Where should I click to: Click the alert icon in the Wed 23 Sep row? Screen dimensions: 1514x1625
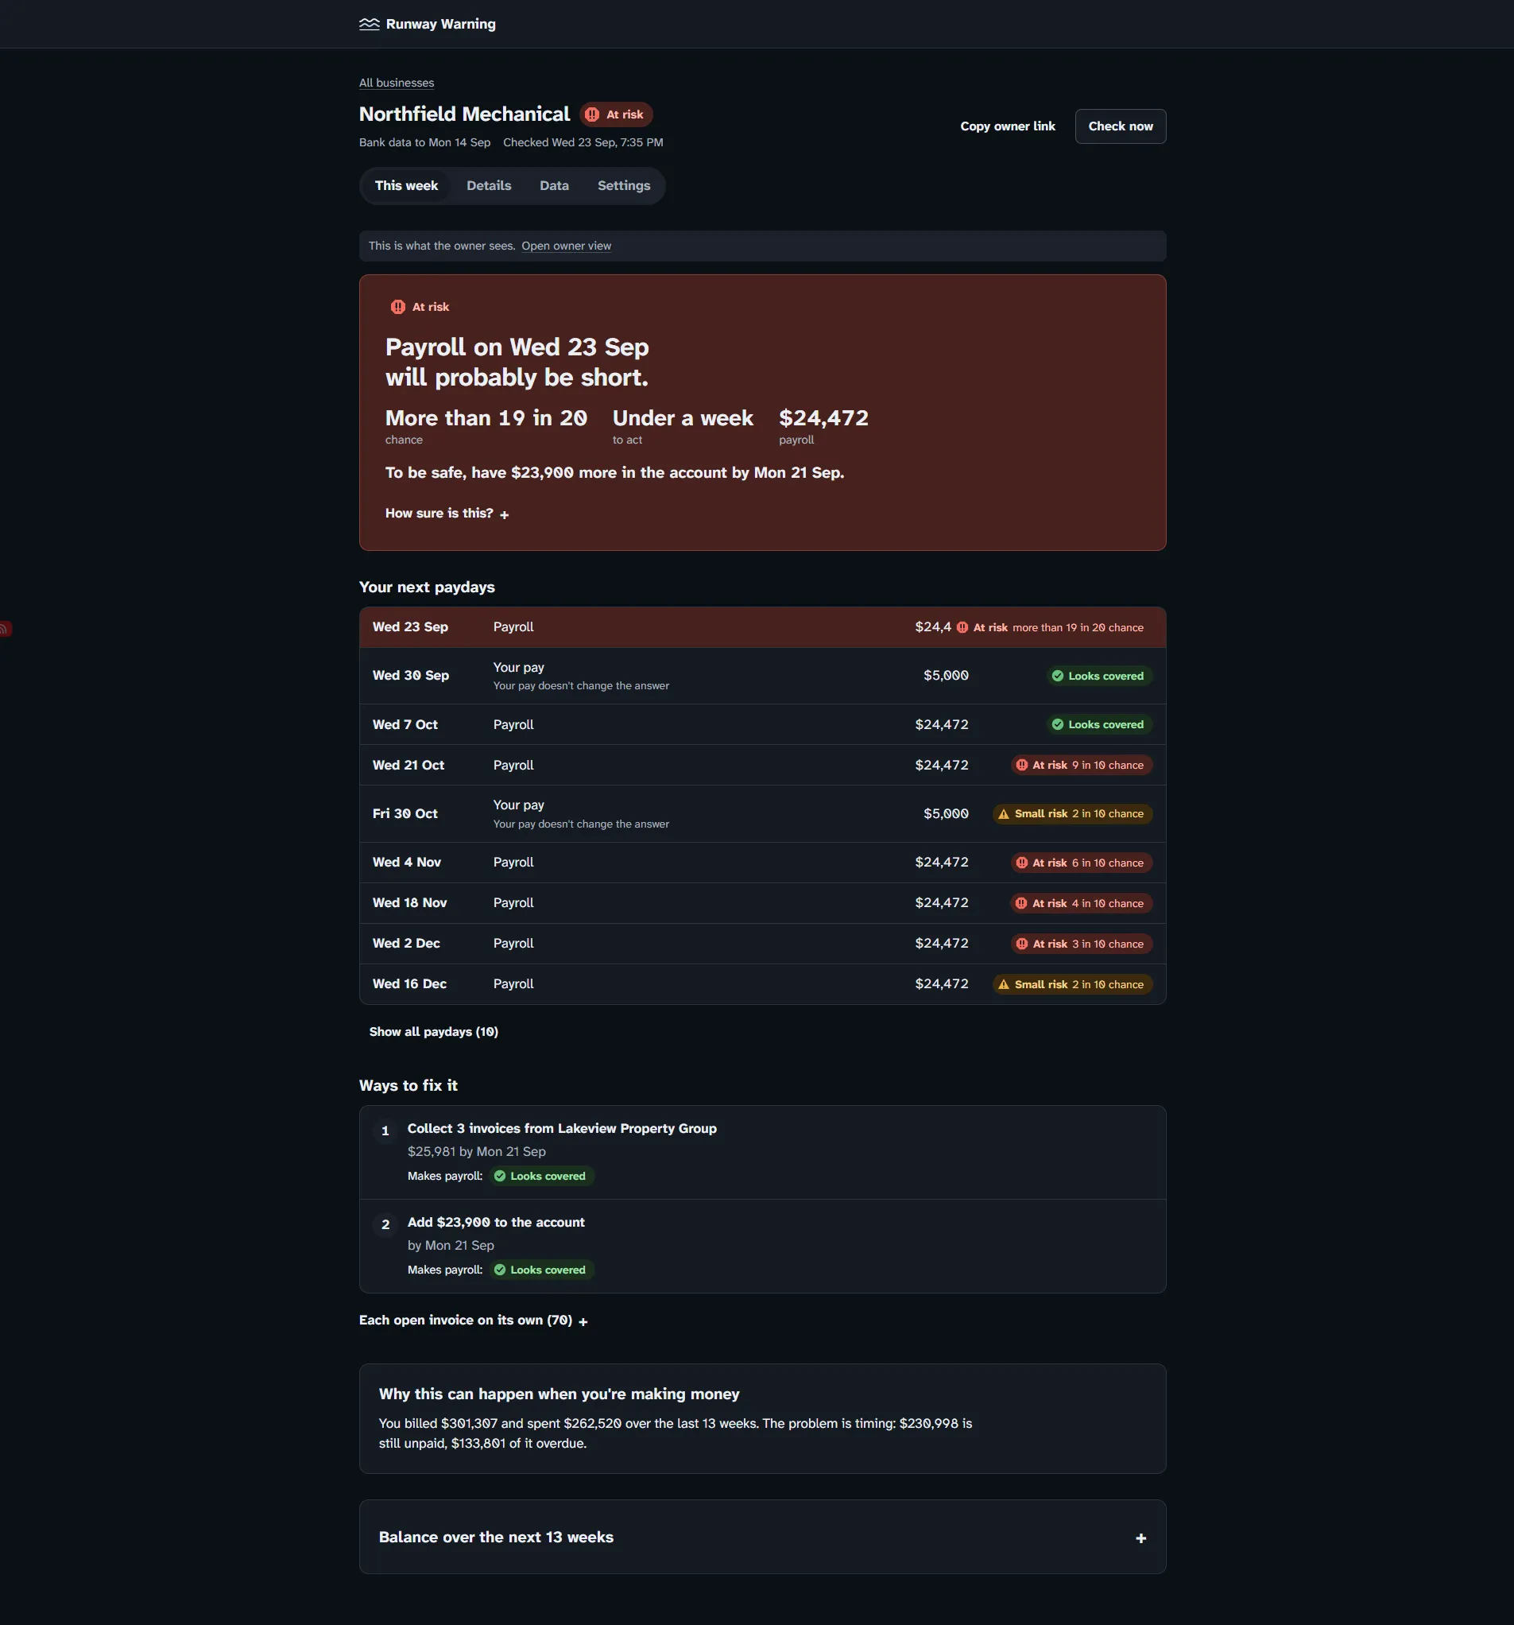pos(962,628)
